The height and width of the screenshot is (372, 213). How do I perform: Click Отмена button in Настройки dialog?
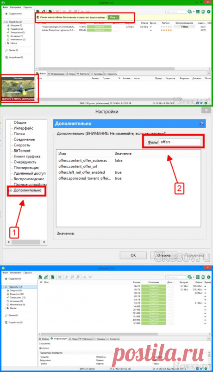tap(163, 255)
